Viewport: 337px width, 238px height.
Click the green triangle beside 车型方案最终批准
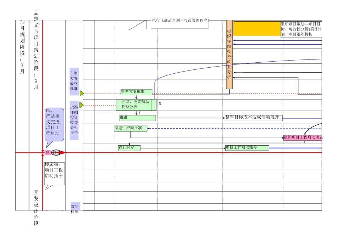[82, 93]
